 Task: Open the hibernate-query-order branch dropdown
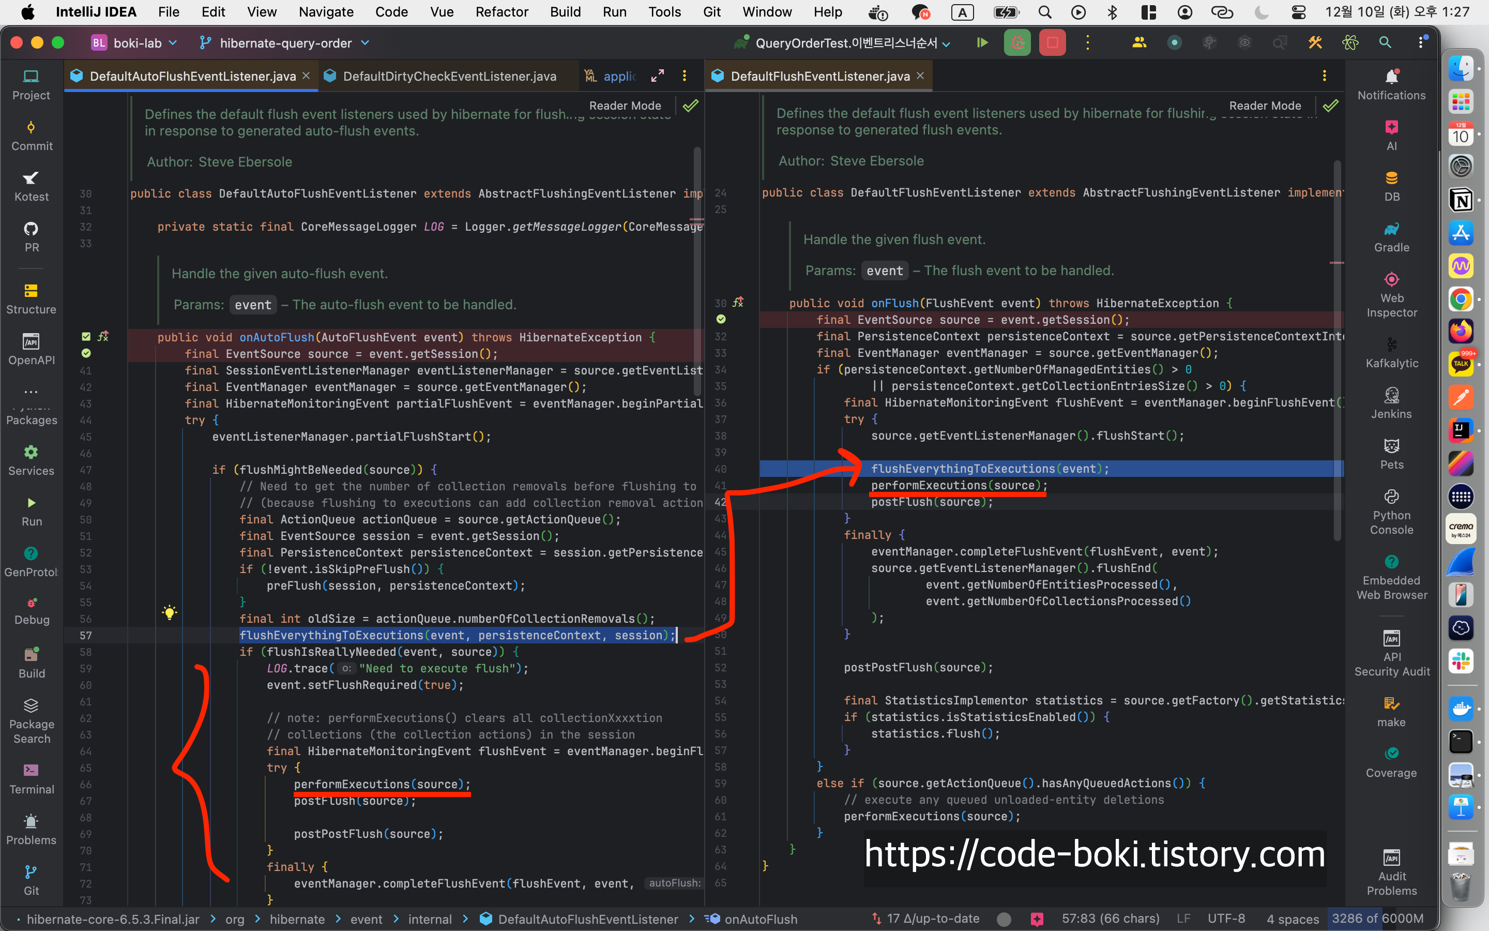pyautogui.click(x=285, y=42)
